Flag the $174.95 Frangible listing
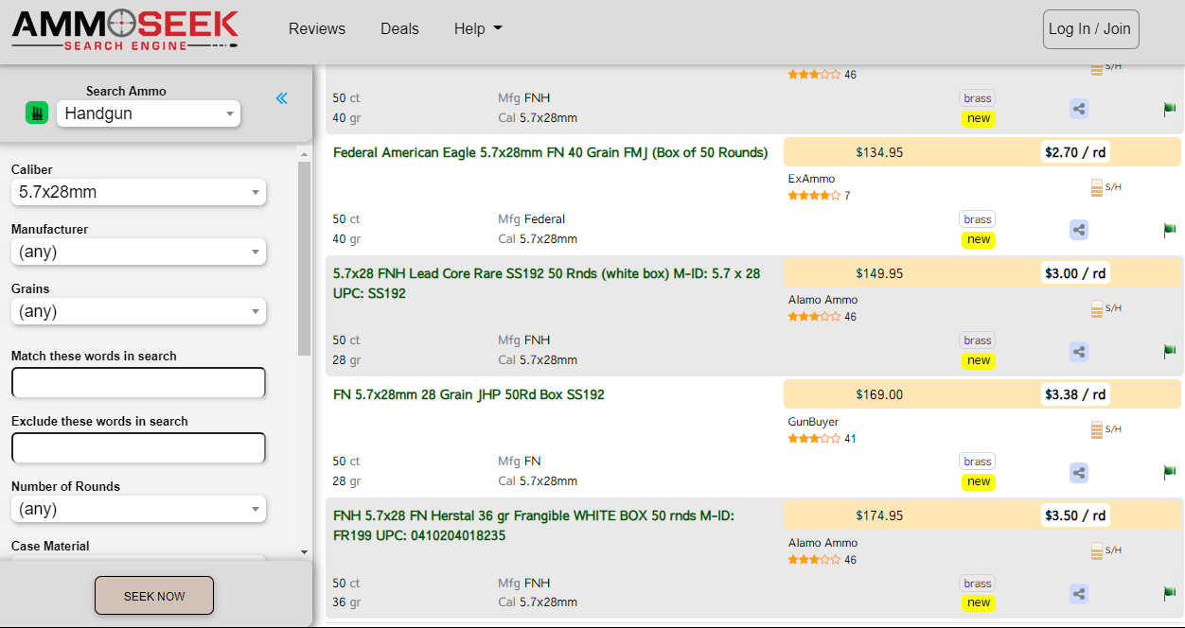 point(1169,594)
